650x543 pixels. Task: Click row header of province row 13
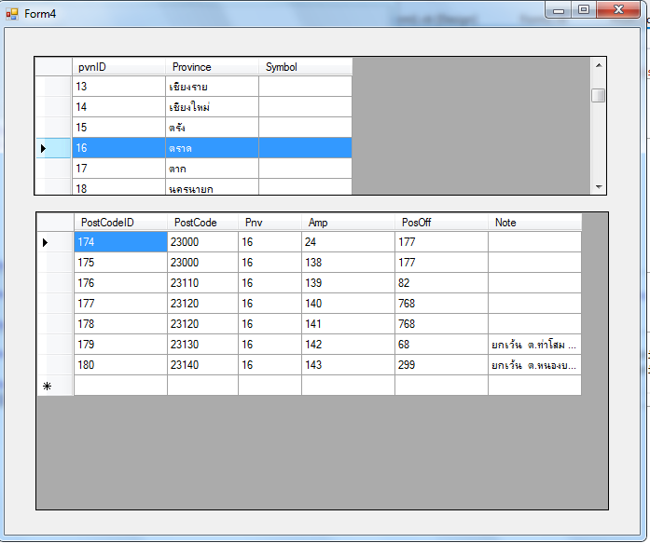(53, 87)
